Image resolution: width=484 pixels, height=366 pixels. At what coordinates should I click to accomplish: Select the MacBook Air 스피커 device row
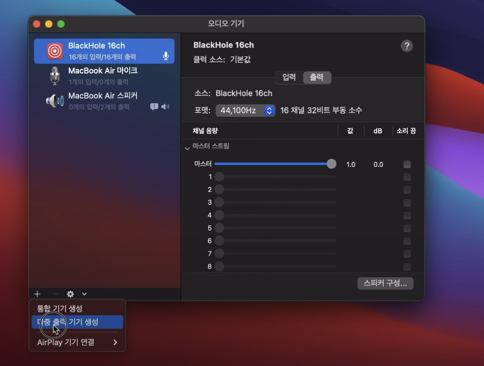click(104, 101)
